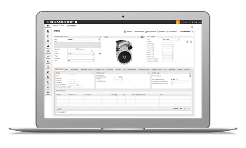The height and width of the screenshot is (148, 246).
Task: Click the lock icon in Shortform Data header
Action: 100,37
